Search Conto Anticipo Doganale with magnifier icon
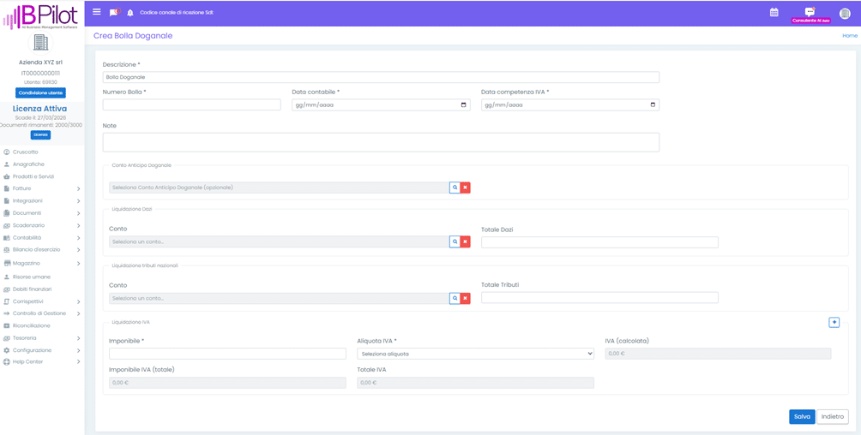The width and height of the screenshot is (861, 435). tap(455, 188)
